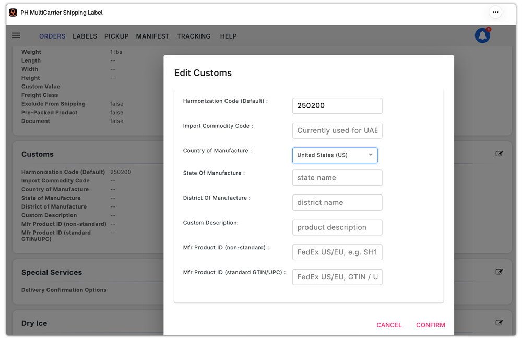The image size is (522, 341).
Task: Click the Edit Customs dialog title
Action: [203, 73]
